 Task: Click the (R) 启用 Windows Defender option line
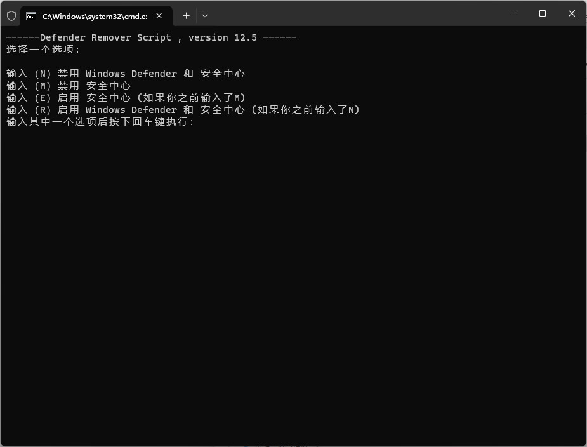click(x=183, y=109)
